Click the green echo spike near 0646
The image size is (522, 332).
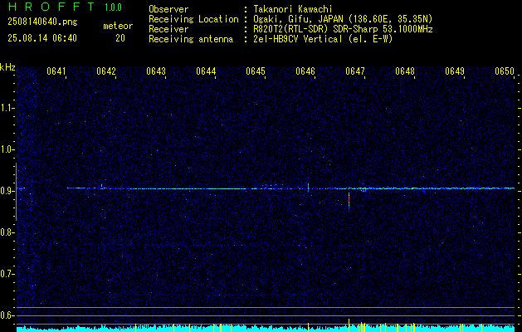tap(308, 187)
